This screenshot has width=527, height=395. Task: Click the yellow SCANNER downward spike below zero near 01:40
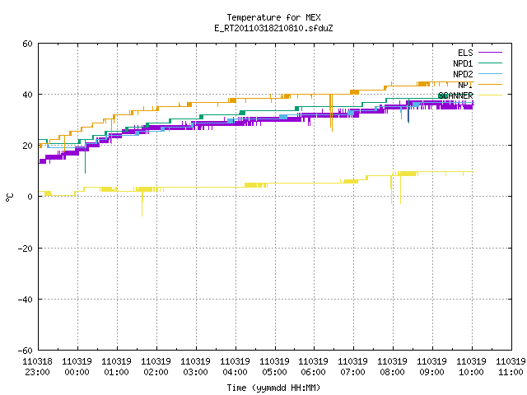[x=142, y=205]
